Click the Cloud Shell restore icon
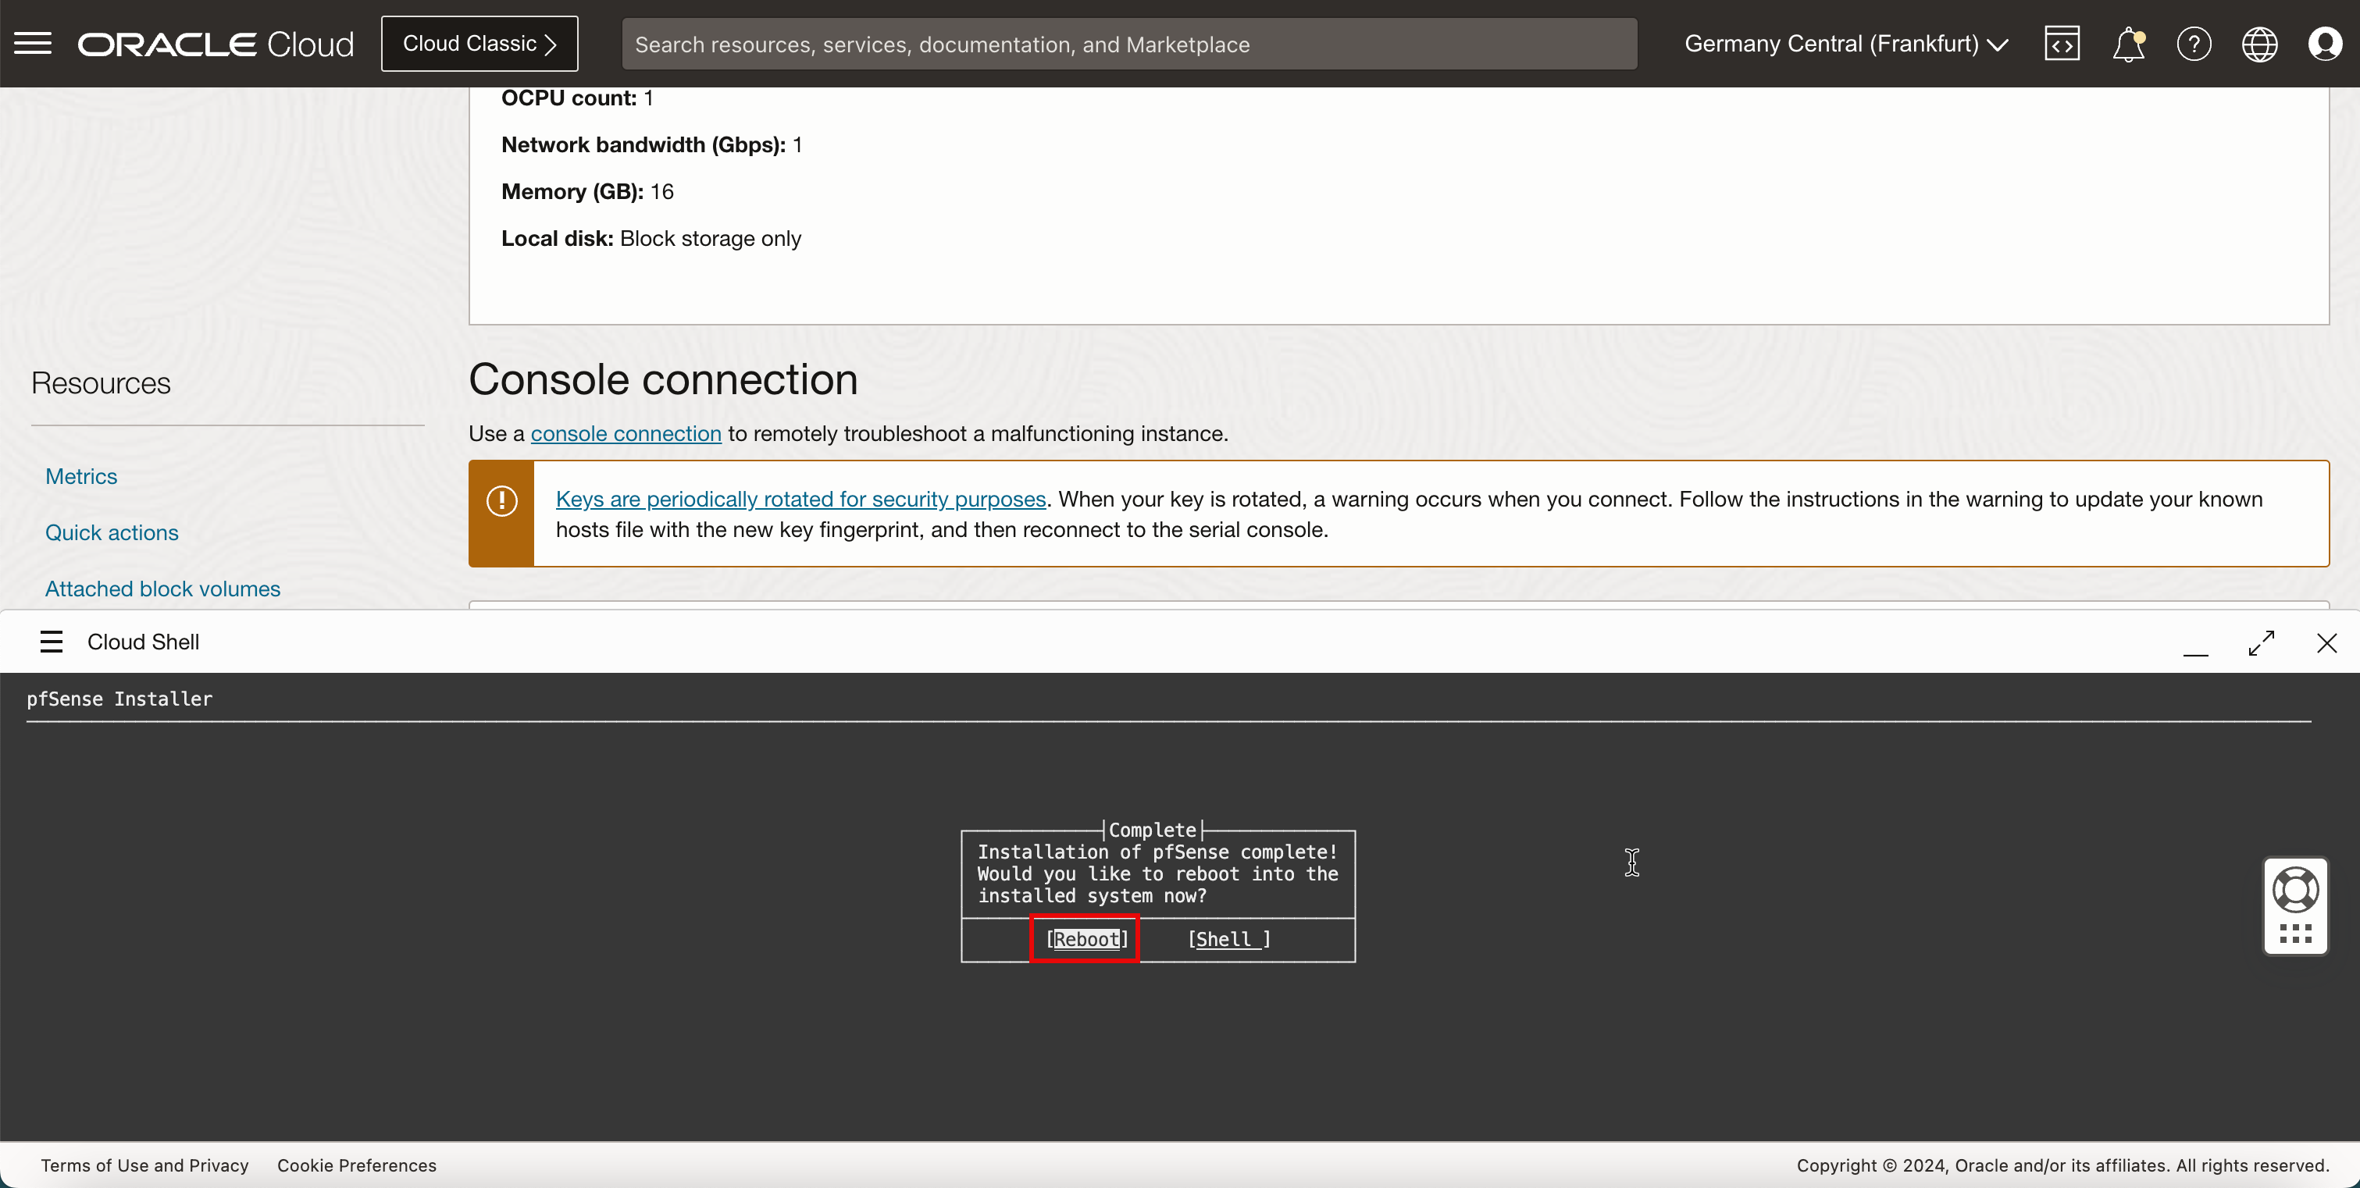 point(2260,642)
